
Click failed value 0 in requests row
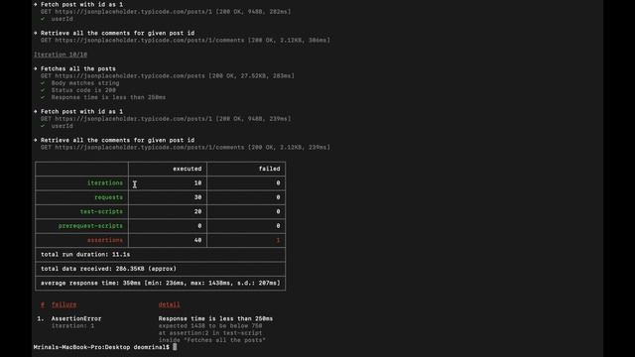coord(278,197)
